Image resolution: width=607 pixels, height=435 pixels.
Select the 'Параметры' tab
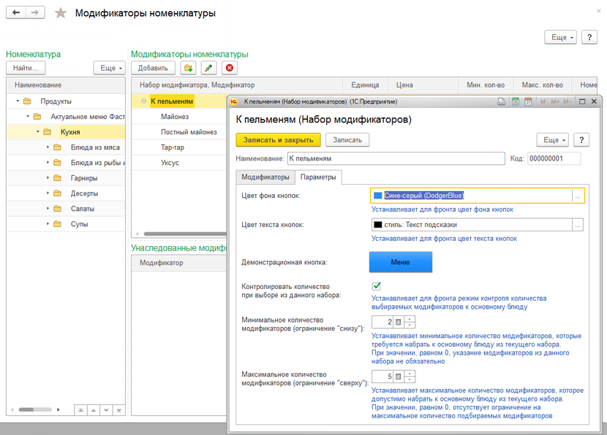tap(318, 177)
